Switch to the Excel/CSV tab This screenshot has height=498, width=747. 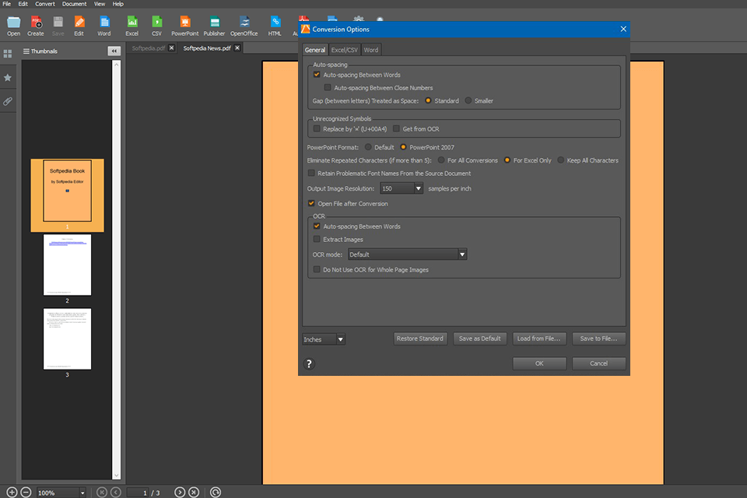point(345,50)
